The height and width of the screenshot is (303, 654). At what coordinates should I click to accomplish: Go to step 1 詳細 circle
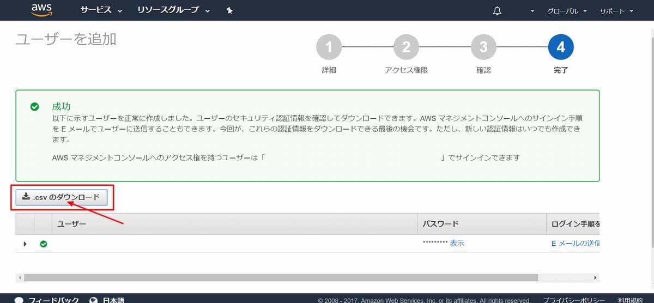pos(329,47)
